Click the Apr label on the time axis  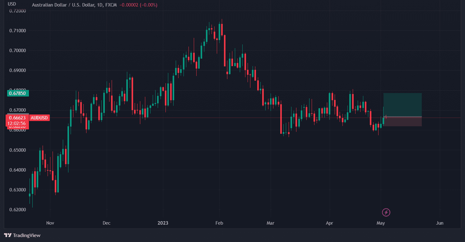click(x=329, y=223)
